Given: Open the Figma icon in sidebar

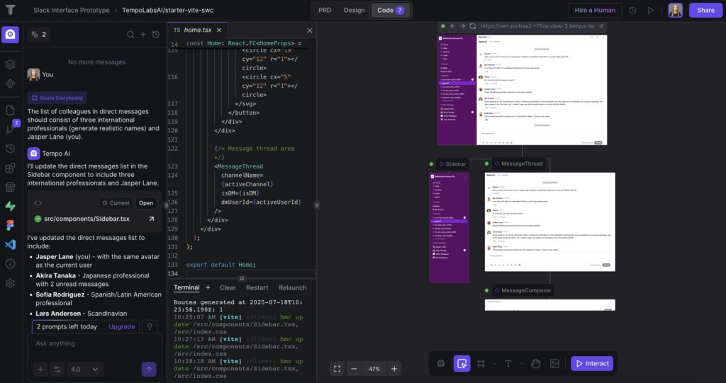Looking at the screenshot, I should click(x=10, y=225).
